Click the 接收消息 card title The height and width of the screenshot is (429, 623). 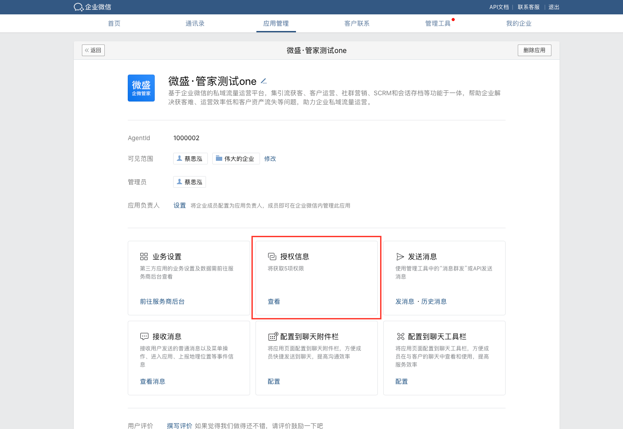[167, 336]
